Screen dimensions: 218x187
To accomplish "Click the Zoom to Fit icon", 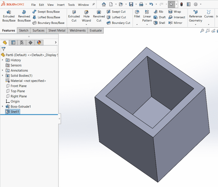I will [202, 31].
